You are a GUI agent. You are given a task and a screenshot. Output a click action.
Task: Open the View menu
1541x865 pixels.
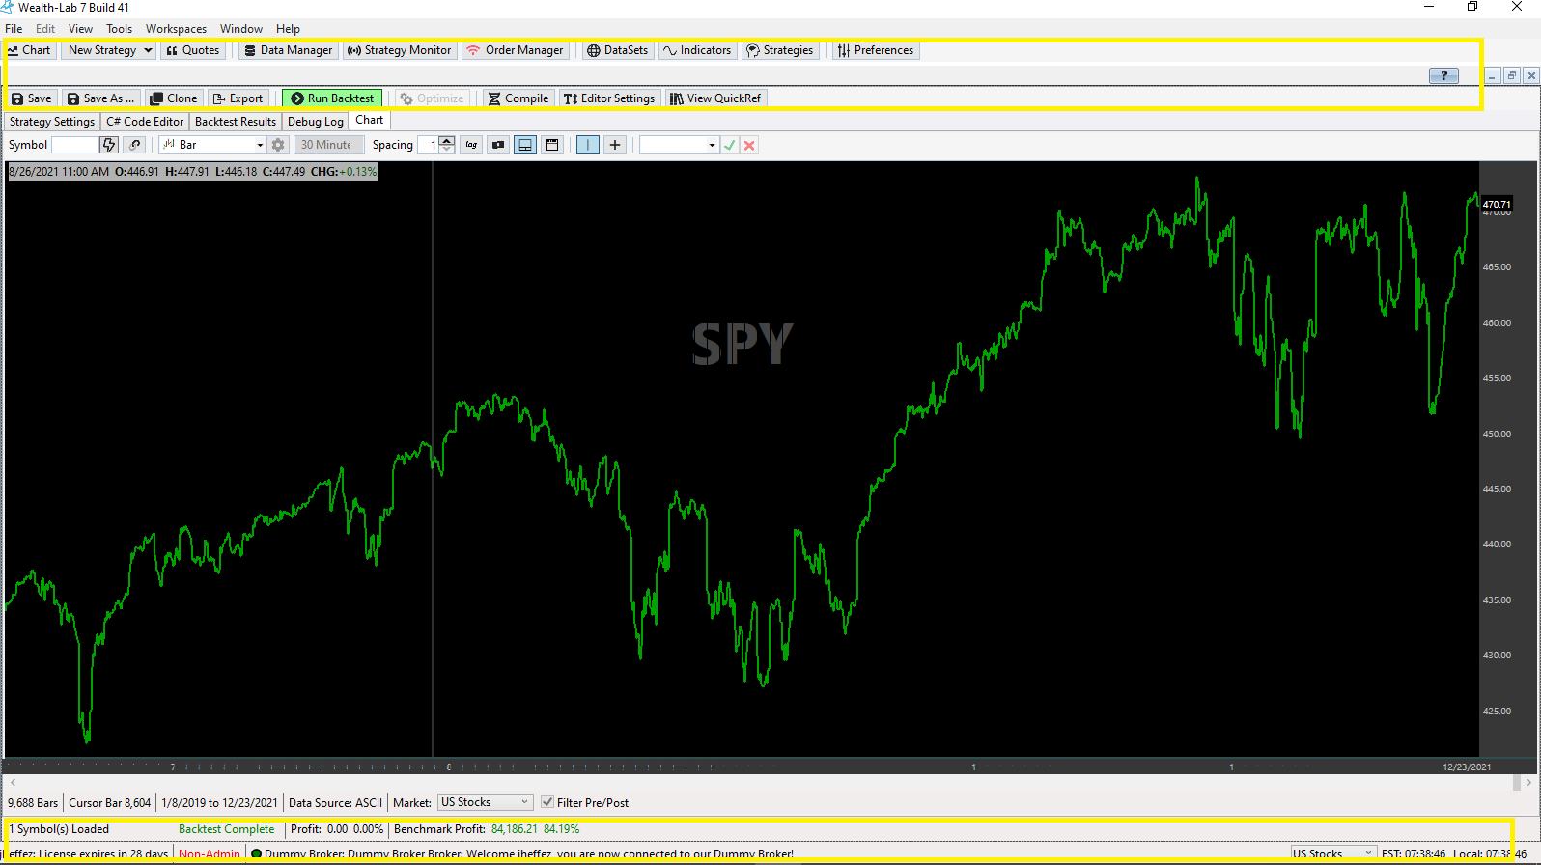(81, 29)
